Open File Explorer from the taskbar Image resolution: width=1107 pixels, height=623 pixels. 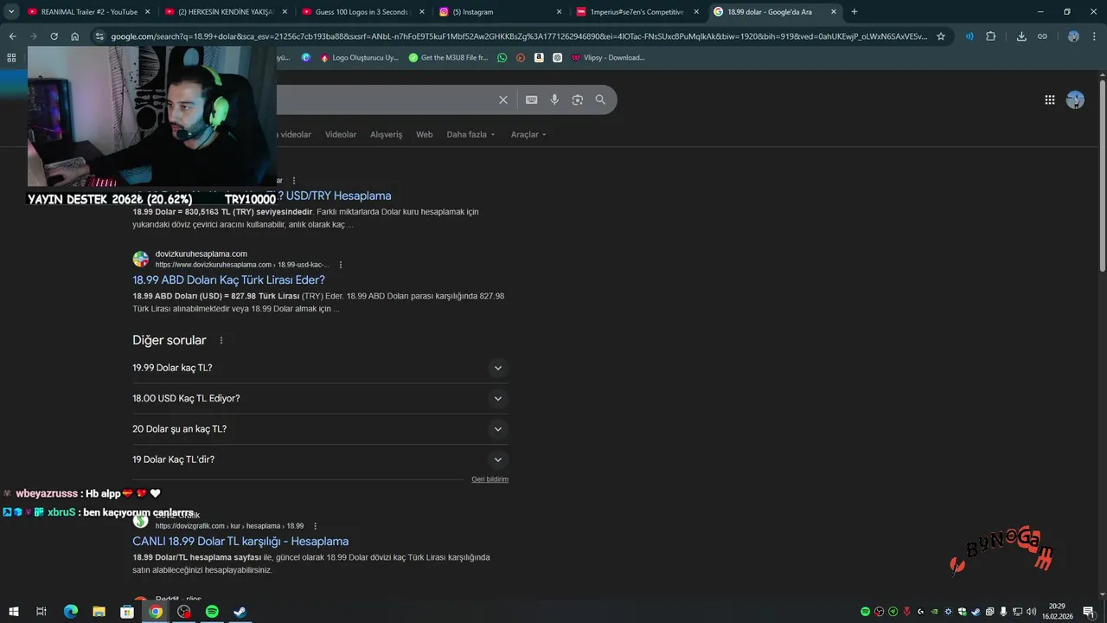[x=99, y=612]
